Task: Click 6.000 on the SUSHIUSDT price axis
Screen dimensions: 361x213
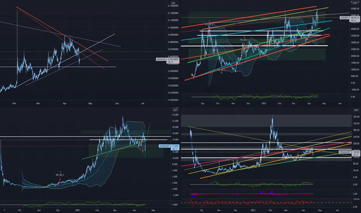Action: 175,170
